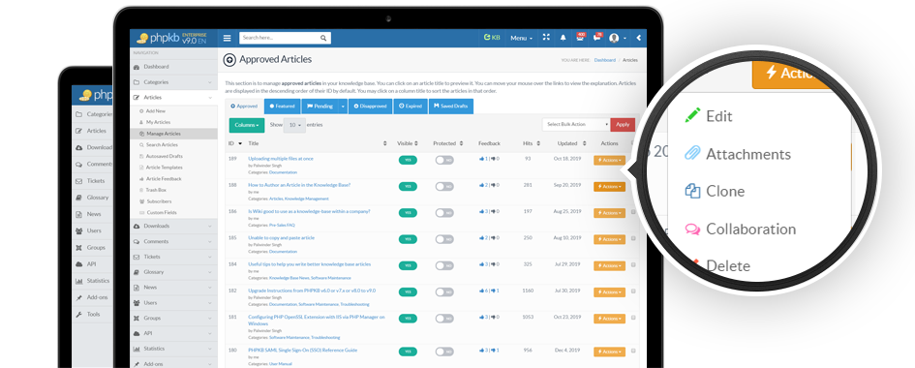Open the inbox icon with 400 badge
This screenshot has height=368, width=915.
pyautogui.click(x=580, y=38)
